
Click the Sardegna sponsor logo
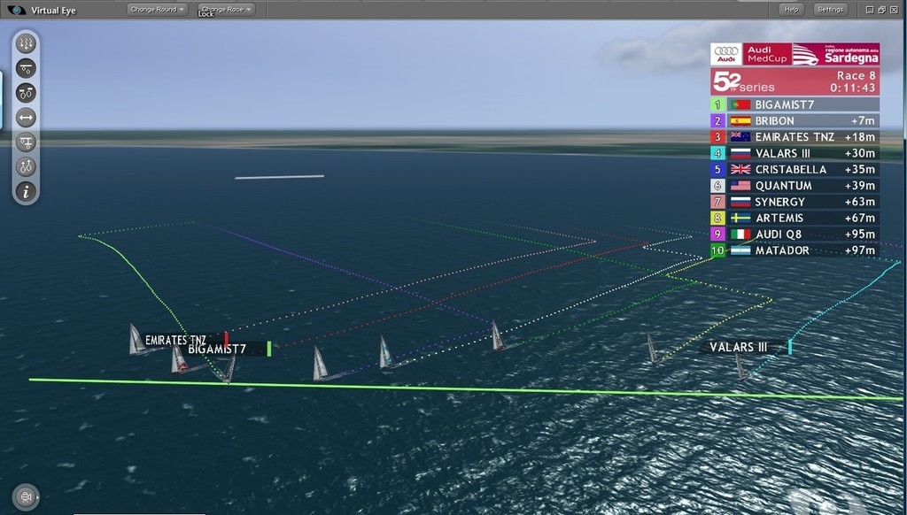pos(836,54)
